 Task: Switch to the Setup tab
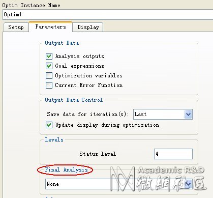point(16,27)
